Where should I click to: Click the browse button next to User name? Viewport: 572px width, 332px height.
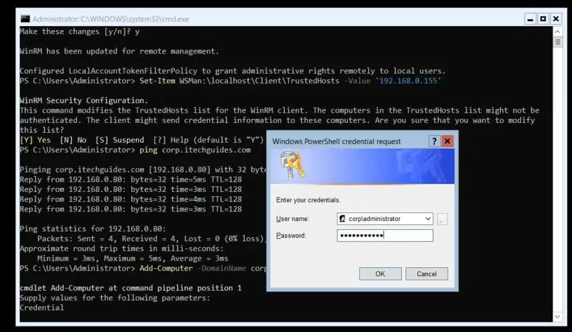(442, 219)
